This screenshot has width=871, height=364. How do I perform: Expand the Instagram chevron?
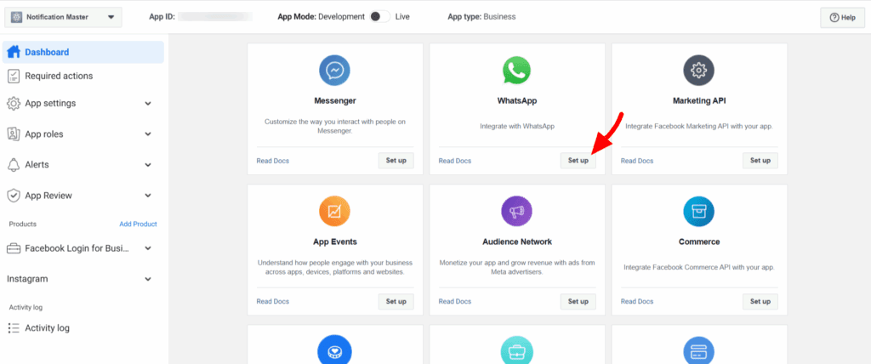(x=148, y=279)
